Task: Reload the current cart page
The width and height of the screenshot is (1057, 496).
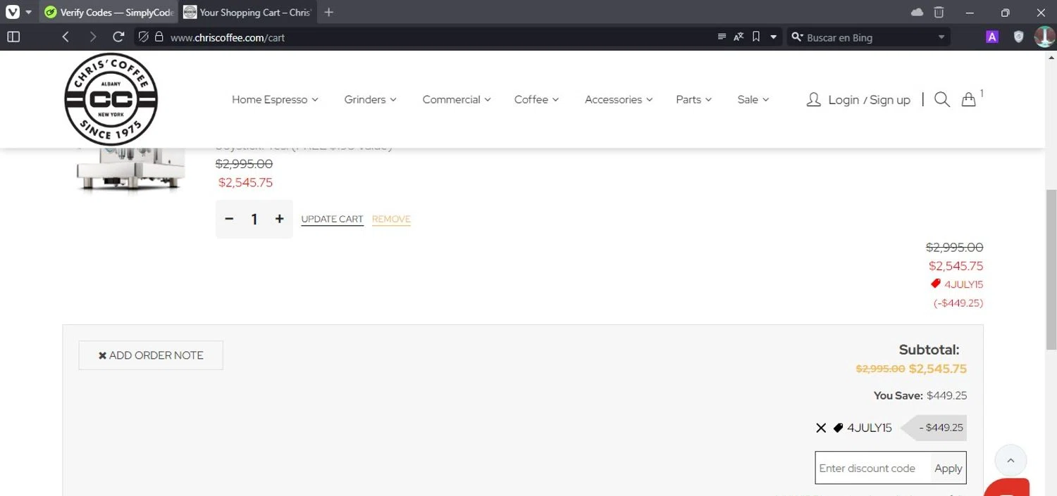Action: coord(118,37)
